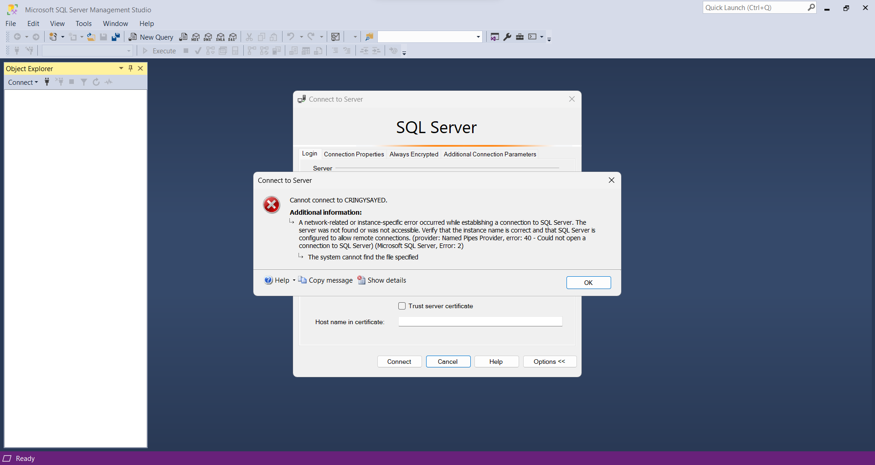
Task: Click Copy message in error dialog
Action: 326,280
